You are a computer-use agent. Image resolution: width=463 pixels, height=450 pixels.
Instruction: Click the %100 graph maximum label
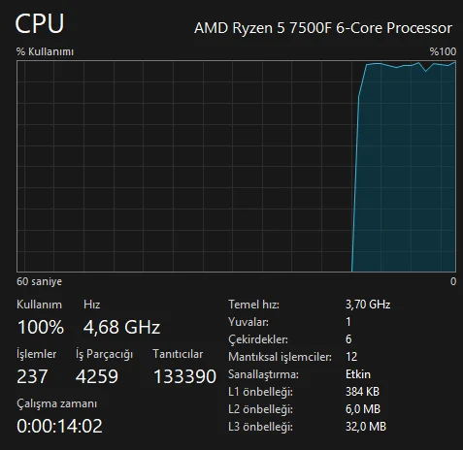pos(443,51)
